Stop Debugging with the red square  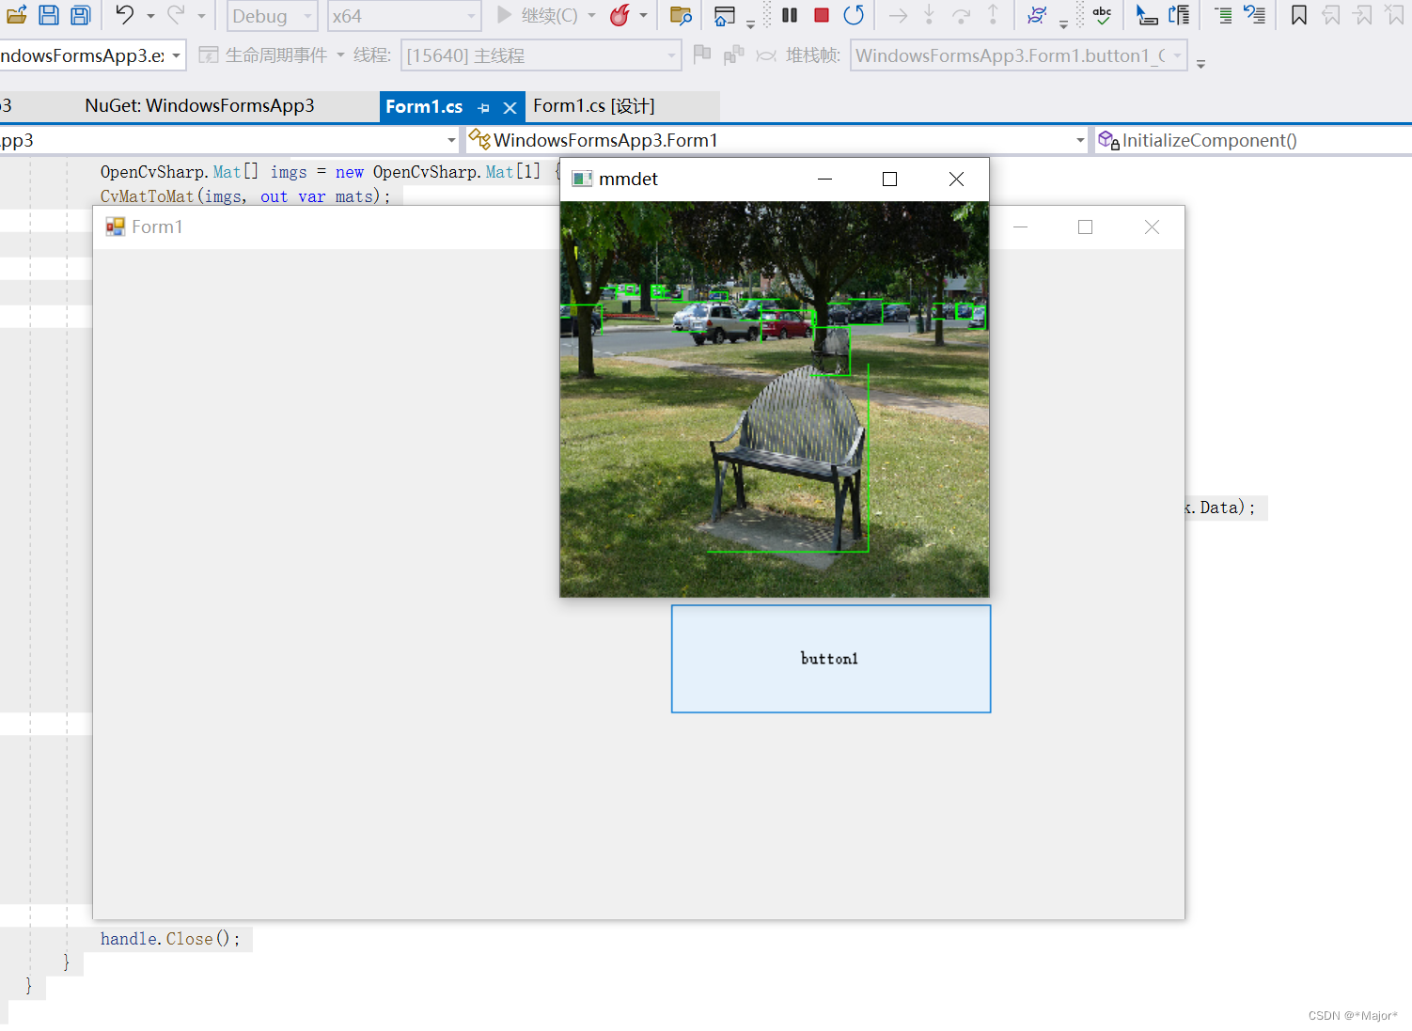point(820,15)
